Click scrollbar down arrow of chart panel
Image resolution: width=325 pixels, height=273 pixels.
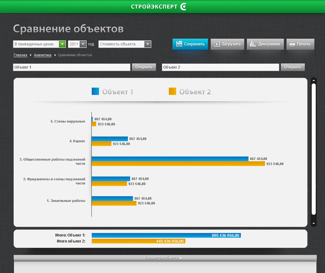314,223
